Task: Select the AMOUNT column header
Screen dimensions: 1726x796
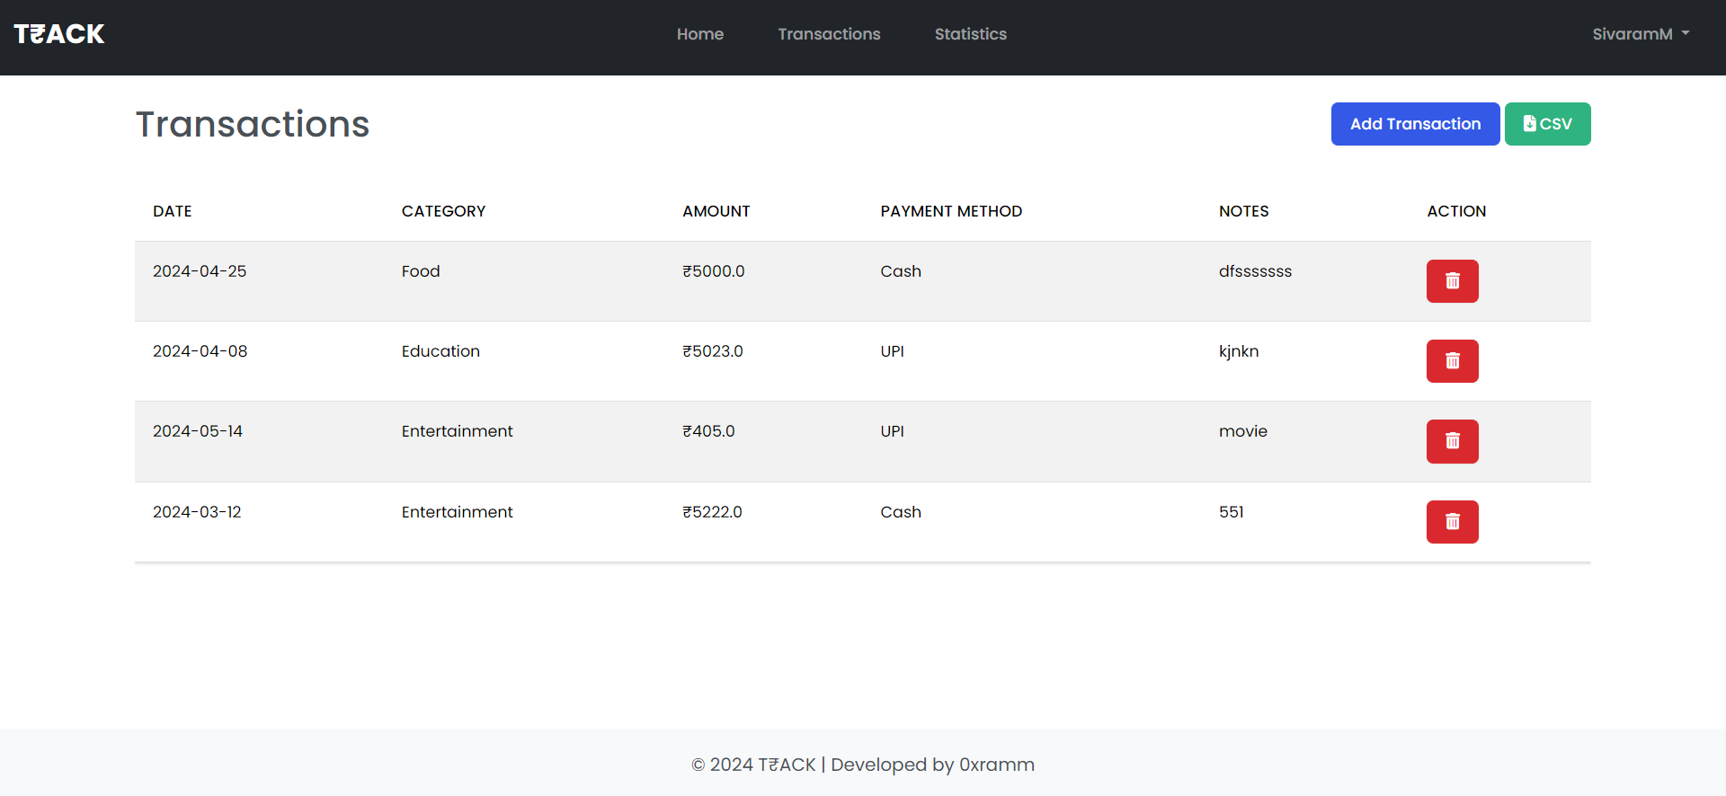Action: 716,211
